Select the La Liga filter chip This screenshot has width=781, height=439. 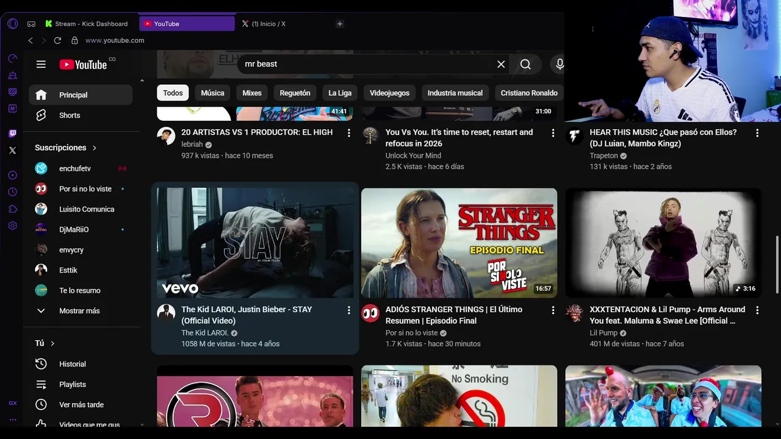coord(340,93)
